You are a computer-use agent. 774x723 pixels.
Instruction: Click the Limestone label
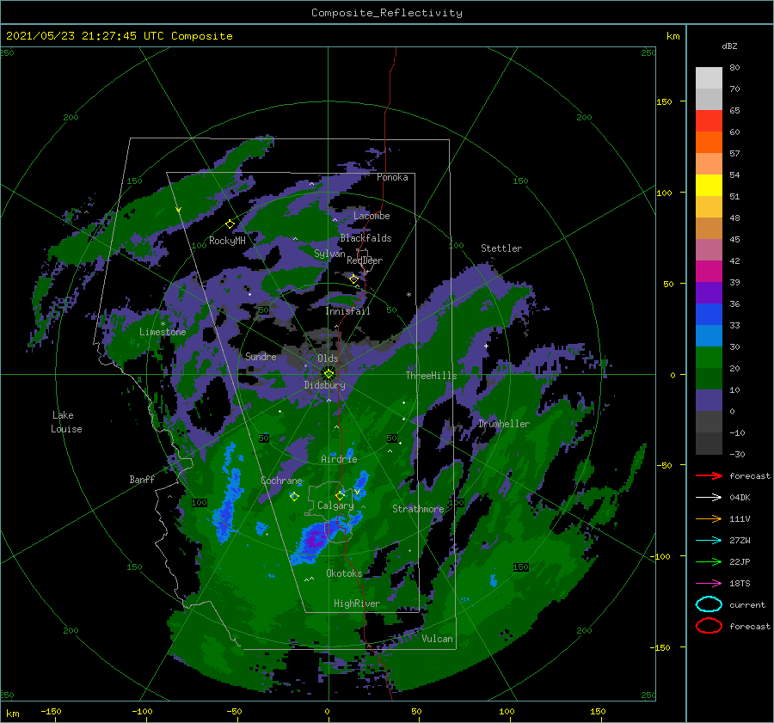163,332
